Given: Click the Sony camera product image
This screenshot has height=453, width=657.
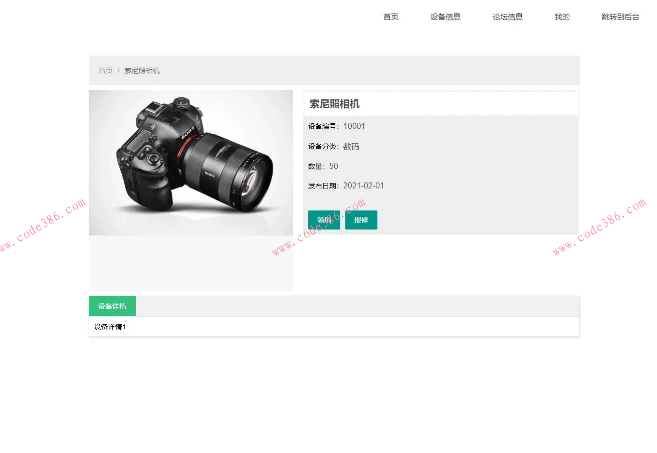Looking at the screenshot, I should click(190, 163).
